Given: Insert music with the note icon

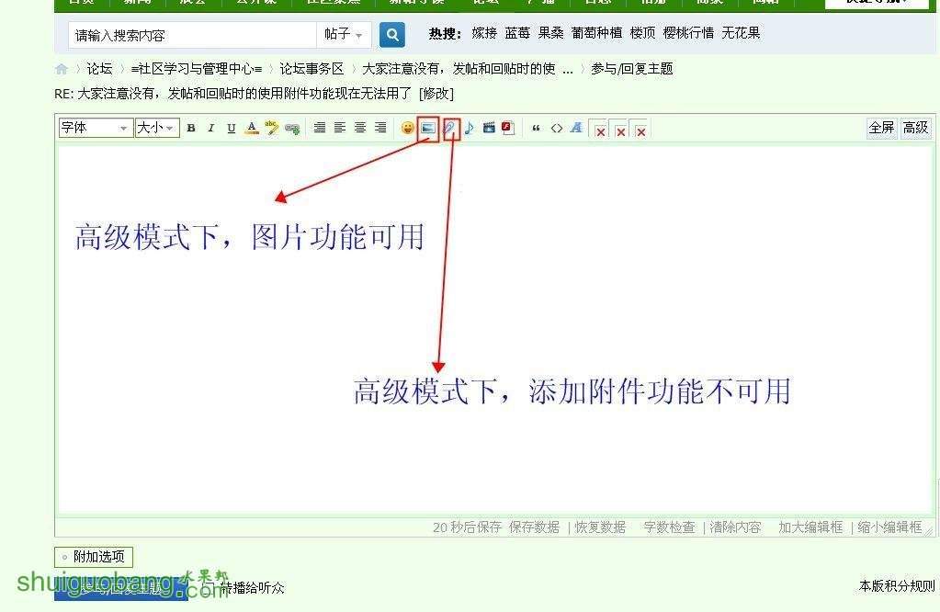Looking at the screenshot, I should (469, 129).
